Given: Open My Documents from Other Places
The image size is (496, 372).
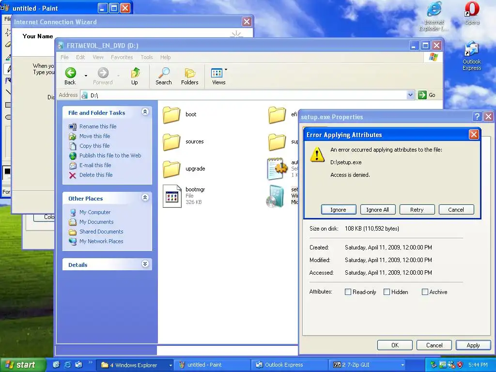Looking at the screenshot, I should point(96,222).
